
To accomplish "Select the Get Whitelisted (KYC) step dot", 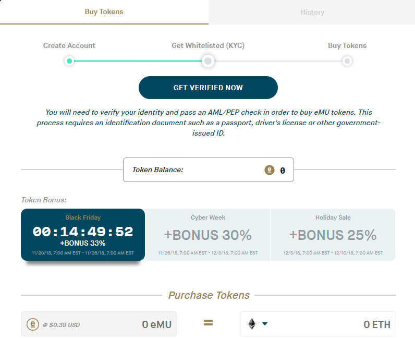I will [x=208, y=61].
